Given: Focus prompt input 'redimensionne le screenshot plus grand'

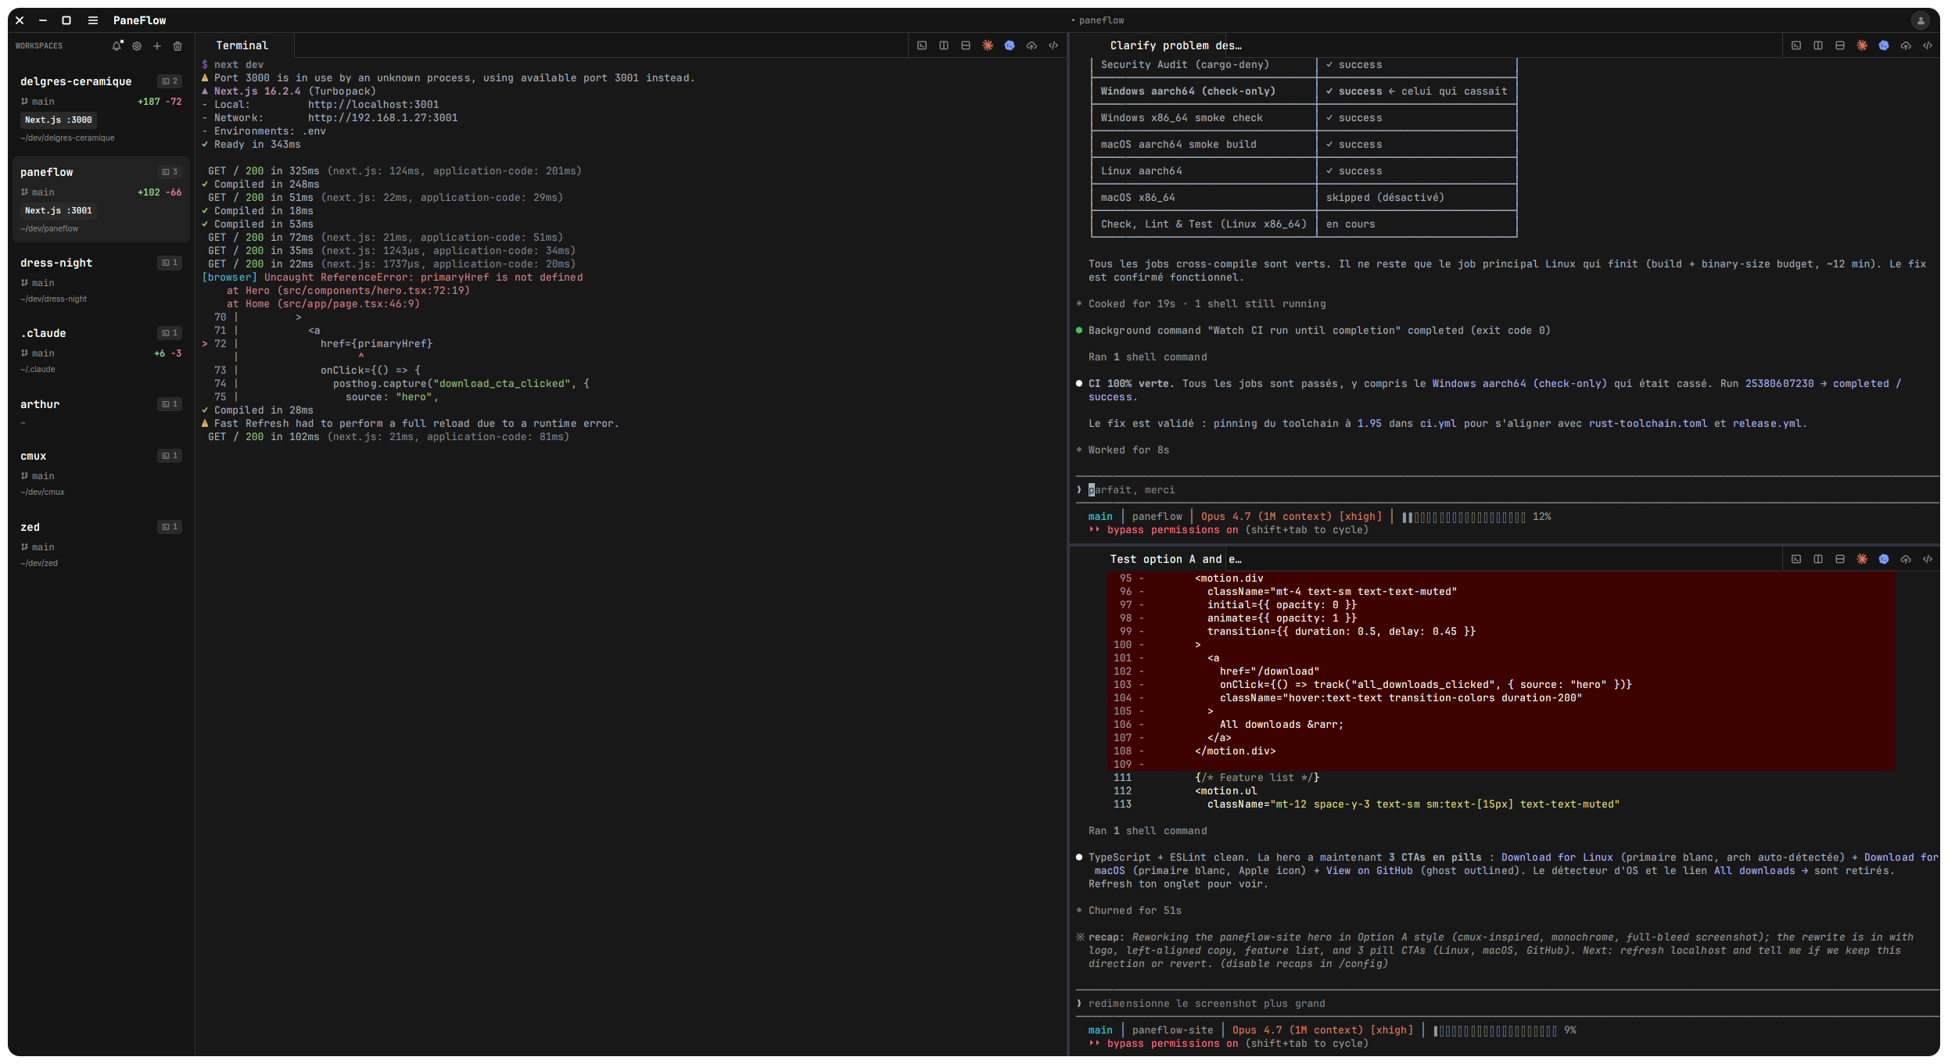Looking at the screenshot, I should [x=1508, y=1004].
